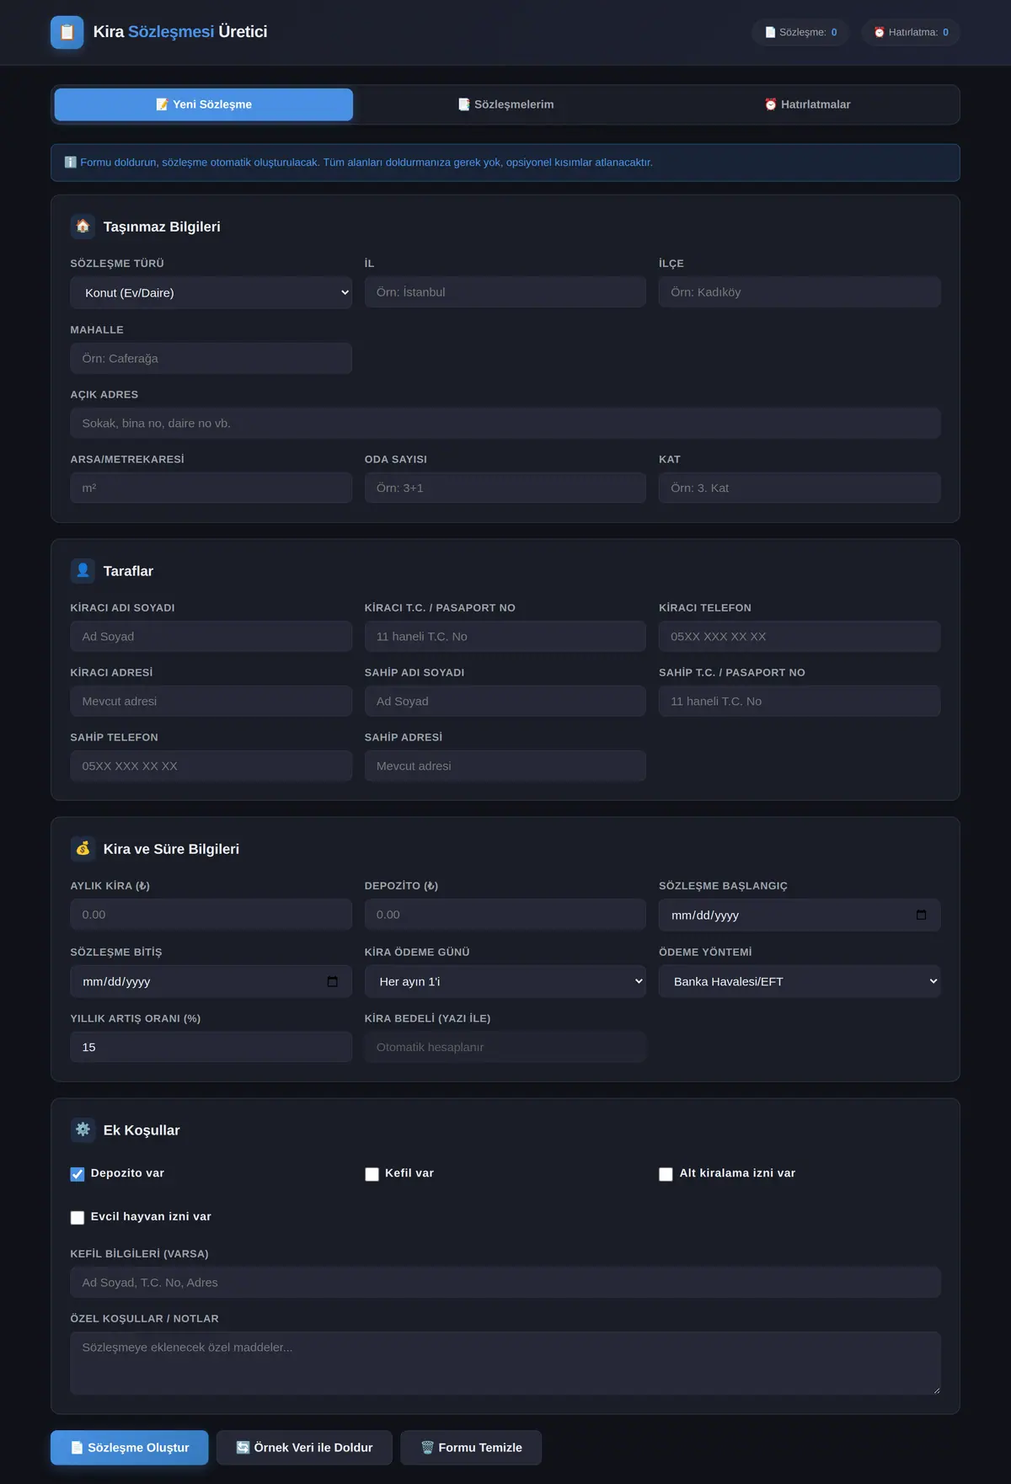Click the Sözleşme Oluştur button

[130, 1447]
